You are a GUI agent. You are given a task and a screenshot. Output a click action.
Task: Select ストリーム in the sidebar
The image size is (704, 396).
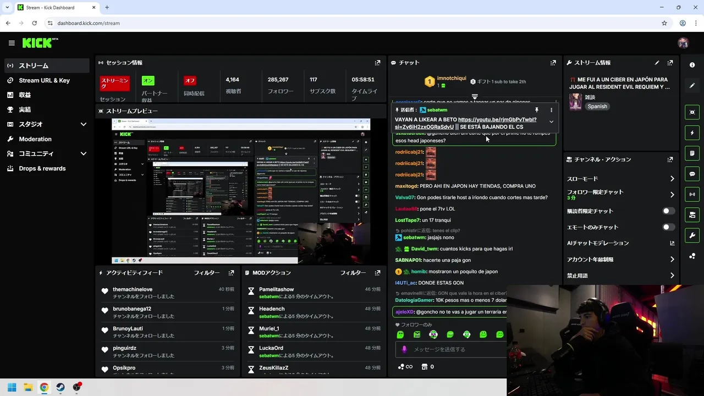(x=47, y=65)
